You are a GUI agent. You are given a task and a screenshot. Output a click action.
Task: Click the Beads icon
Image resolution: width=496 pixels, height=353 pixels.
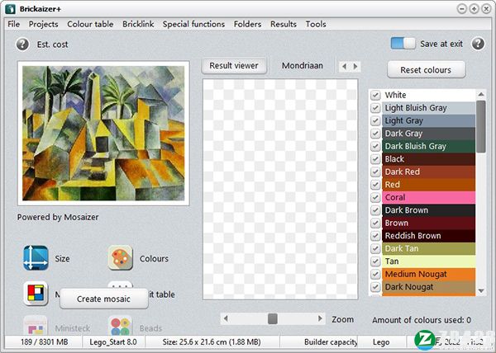[120, 326]
